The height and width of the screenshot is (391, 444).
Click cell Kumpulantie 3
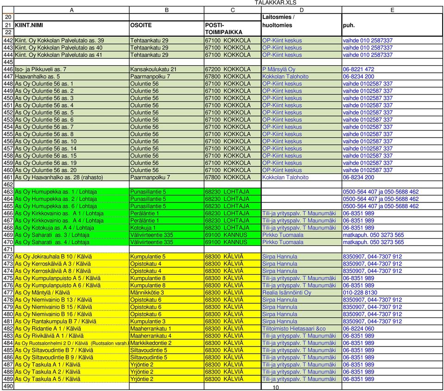coord(166,321)
